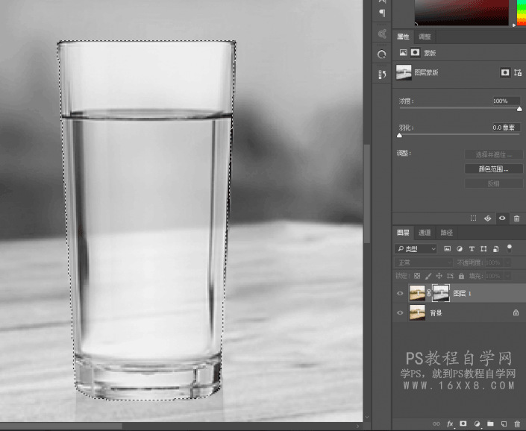Click the 颜色范围 button
This screenshot has height=431, width=526.
click(493, 169)
